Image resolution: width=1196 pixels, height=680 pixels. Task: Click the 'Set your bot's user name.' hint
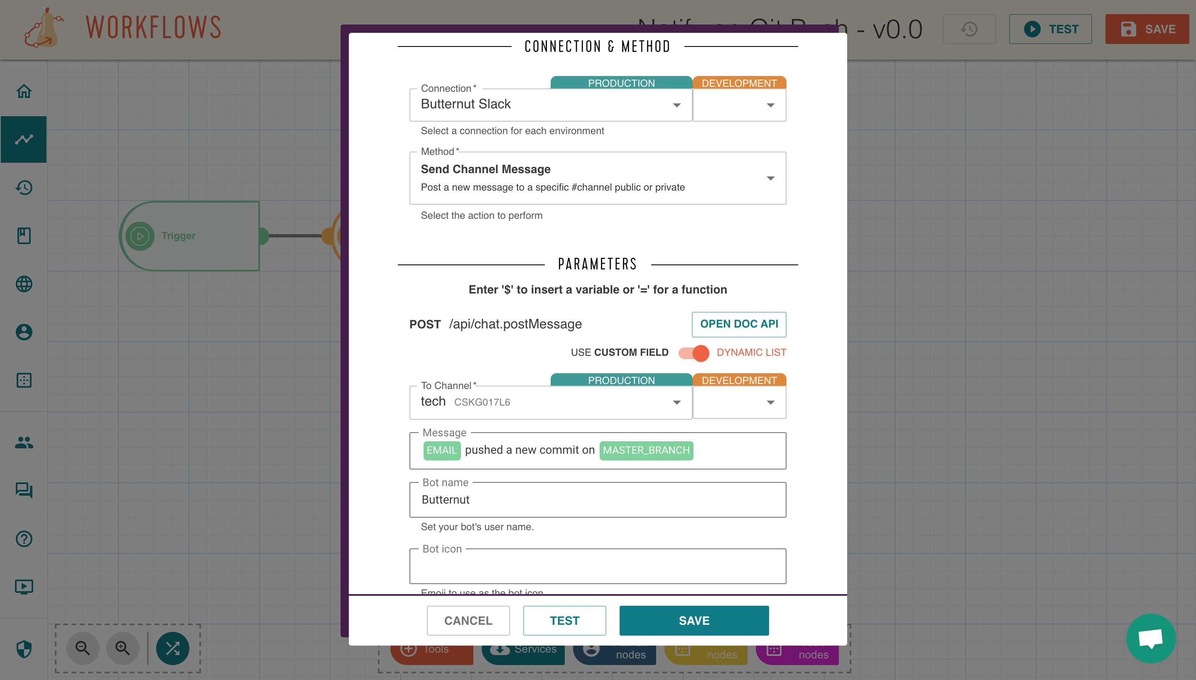click(x=477, y=527)
